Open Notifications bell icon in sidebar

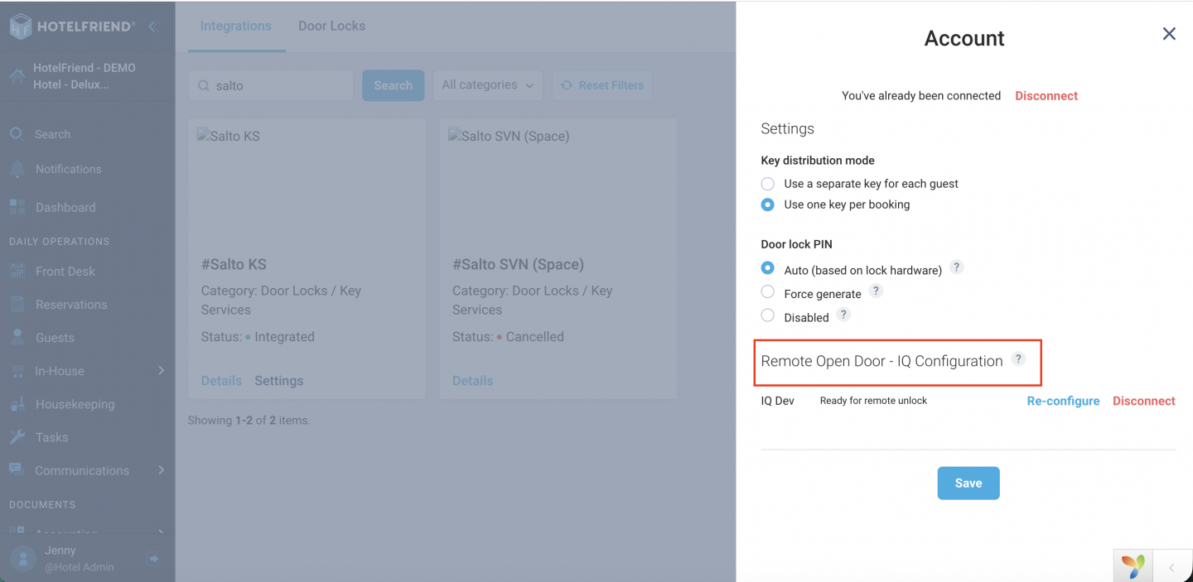(x=17, y=169)
